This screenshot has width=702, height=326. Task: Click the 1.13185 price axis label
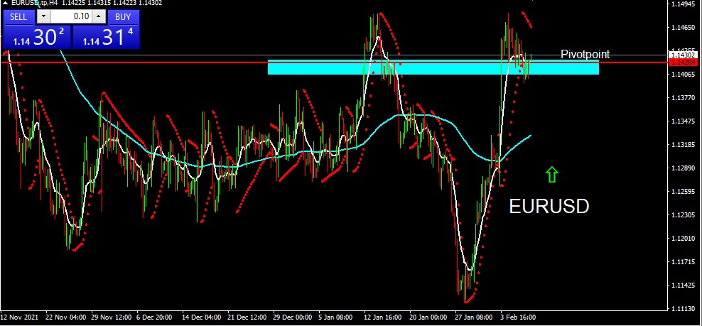pyautogui.click(x=684, y=145)
